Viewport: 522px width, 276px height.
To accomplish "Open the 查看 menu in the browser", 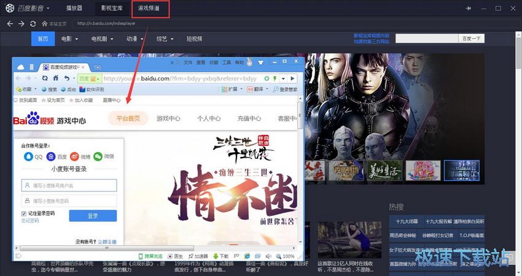I will (x=201, y=62).
